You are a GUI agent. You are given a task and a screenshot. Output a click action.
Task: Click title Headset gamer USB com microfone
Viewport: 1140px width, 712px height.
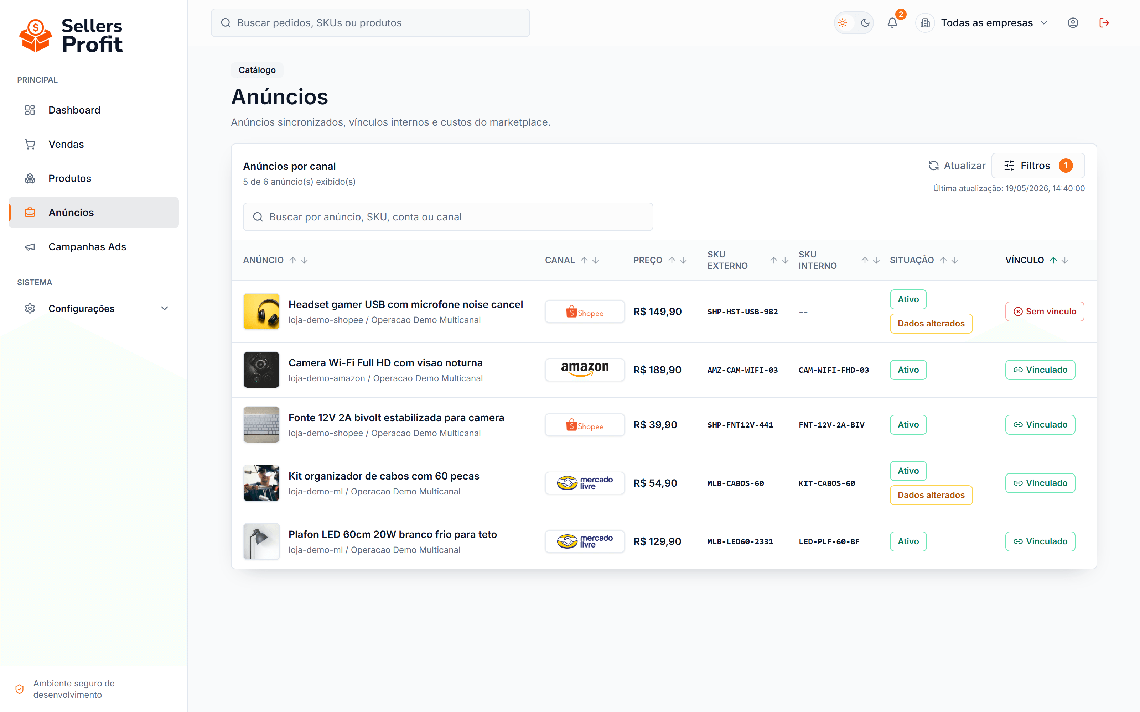pos(406,305)
